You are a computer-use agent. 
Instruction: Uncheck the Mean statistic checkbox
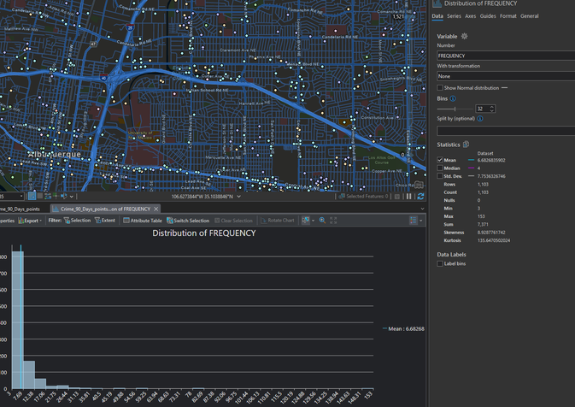pos(440,160)
